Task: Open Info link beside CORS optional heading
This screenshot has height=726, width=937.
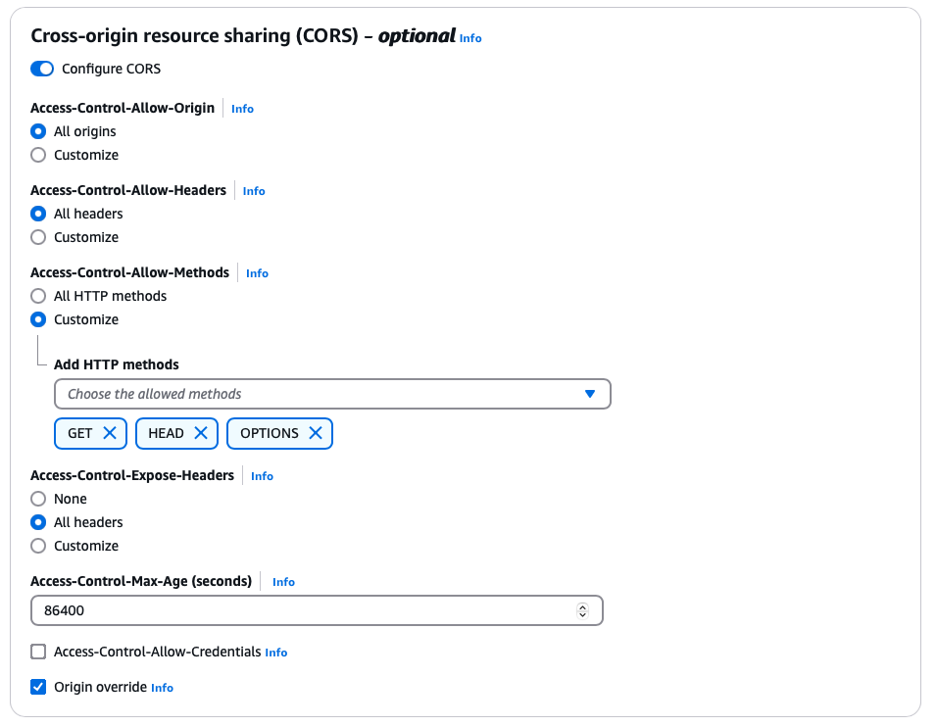Action: [x=470, y=38]
